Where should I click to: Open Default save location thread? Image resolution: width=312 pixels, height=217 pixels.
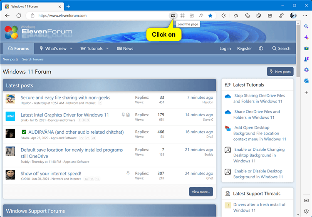tap(72, 153)
